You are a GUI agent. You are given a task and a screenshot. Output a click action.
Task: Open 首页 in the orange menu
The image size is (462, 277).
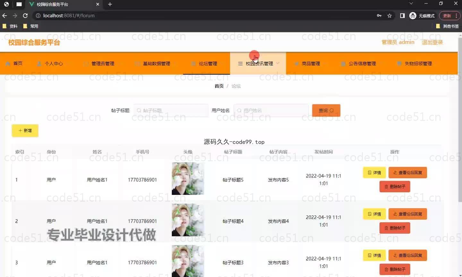14,63
